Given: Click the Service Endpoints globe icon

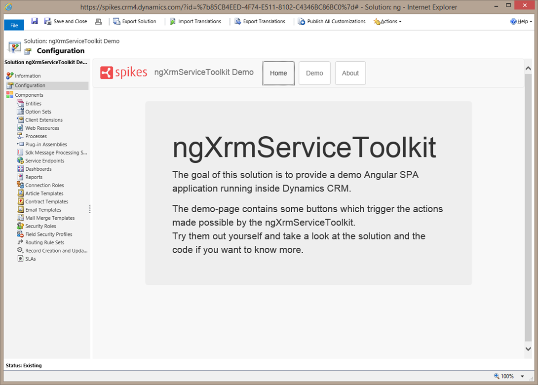Looking at the screenshot, I should [21, 160].
